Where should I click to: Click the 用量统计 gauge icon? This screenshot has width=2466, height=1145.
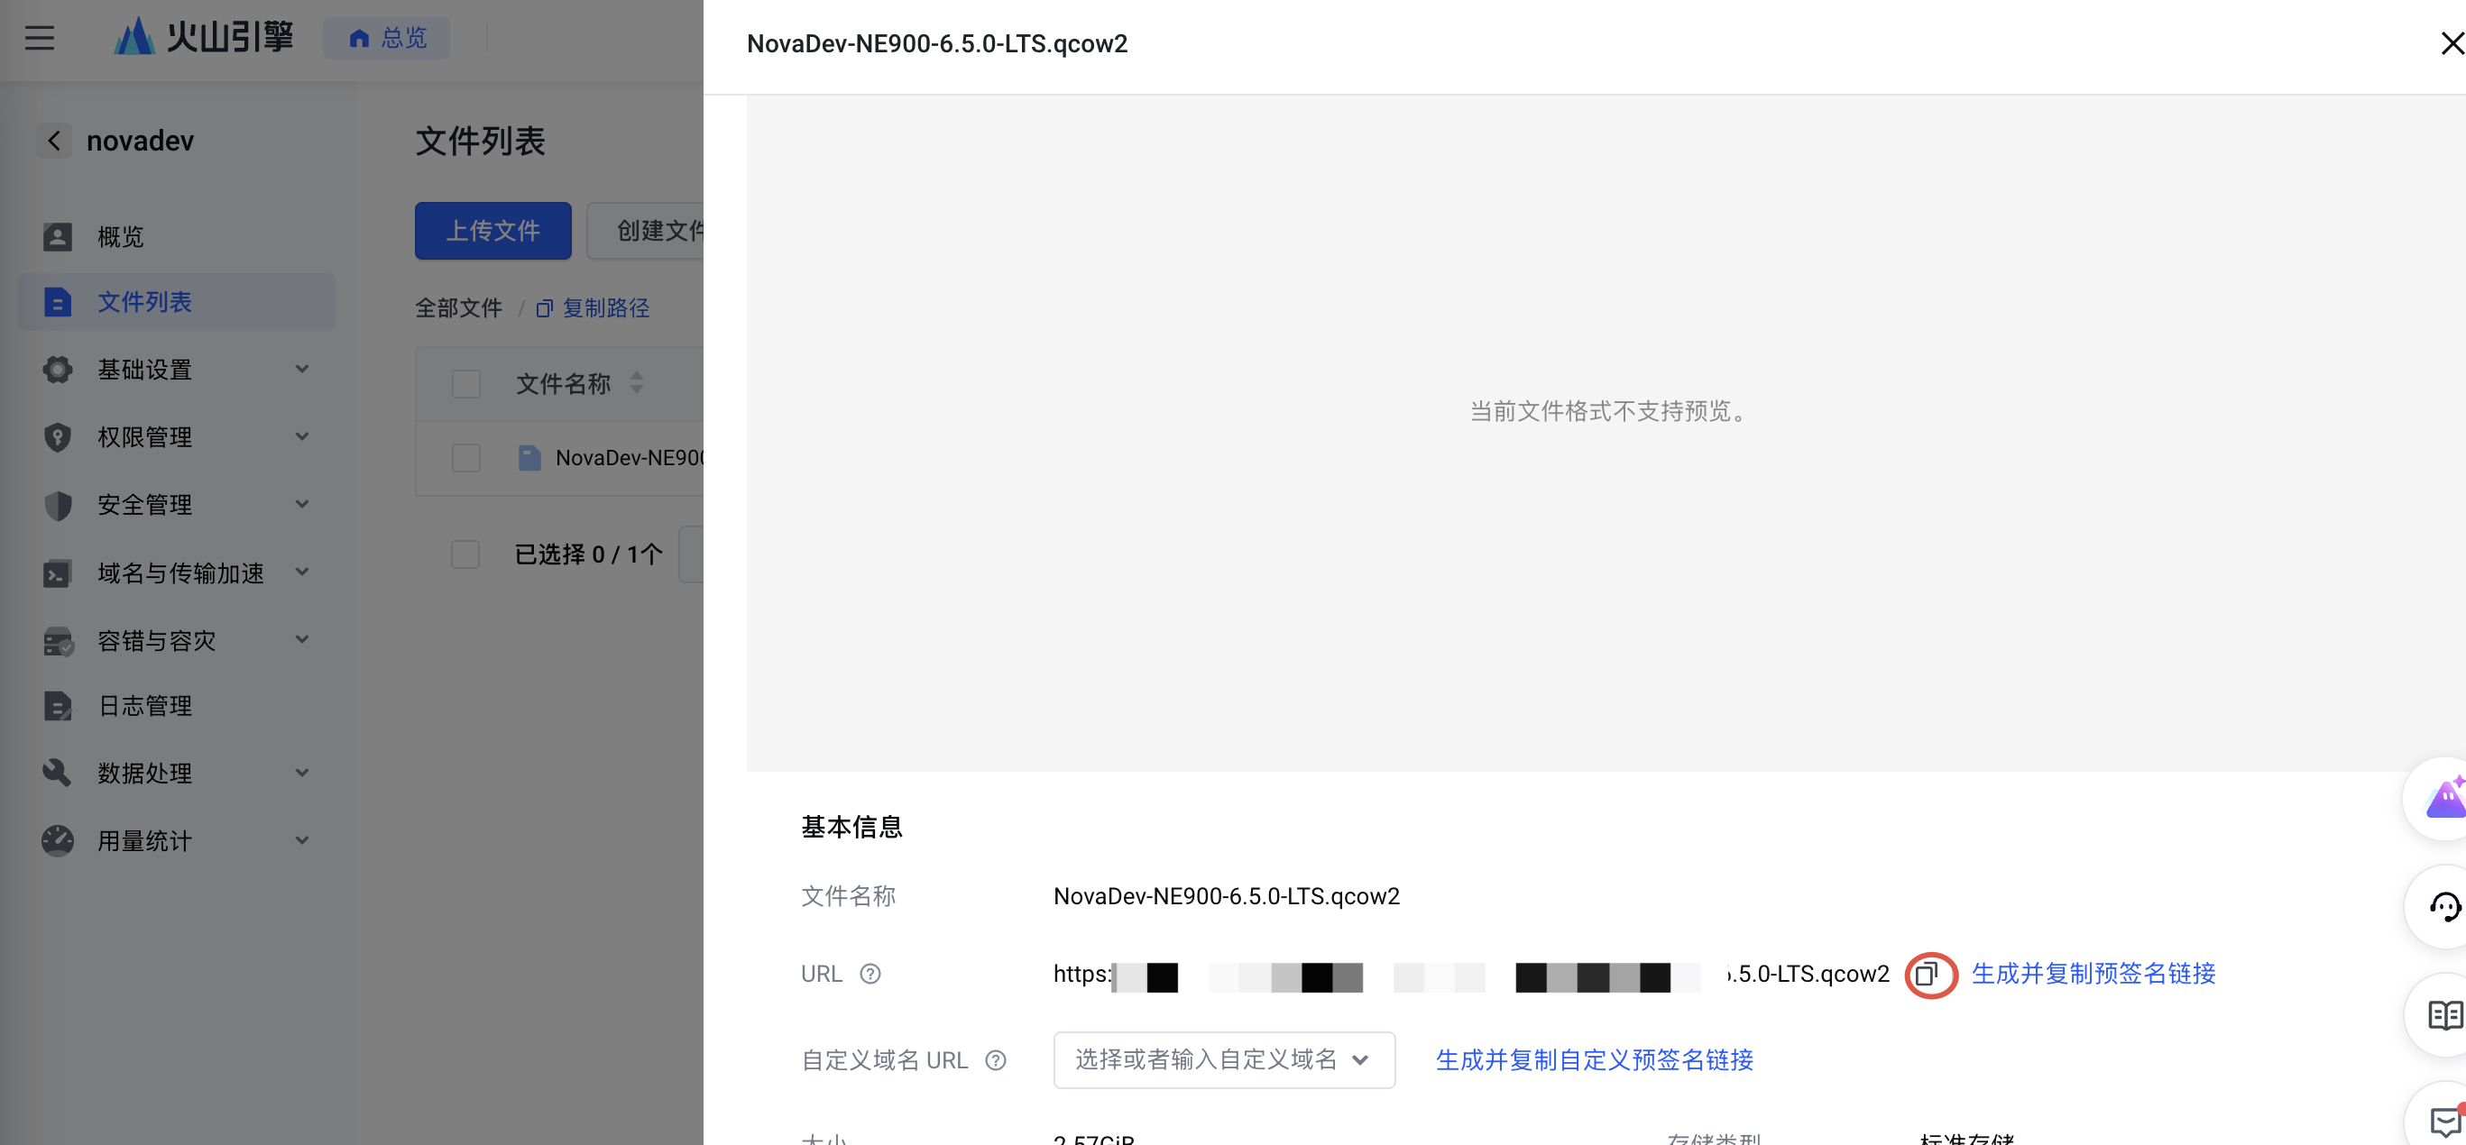(58, 841)
